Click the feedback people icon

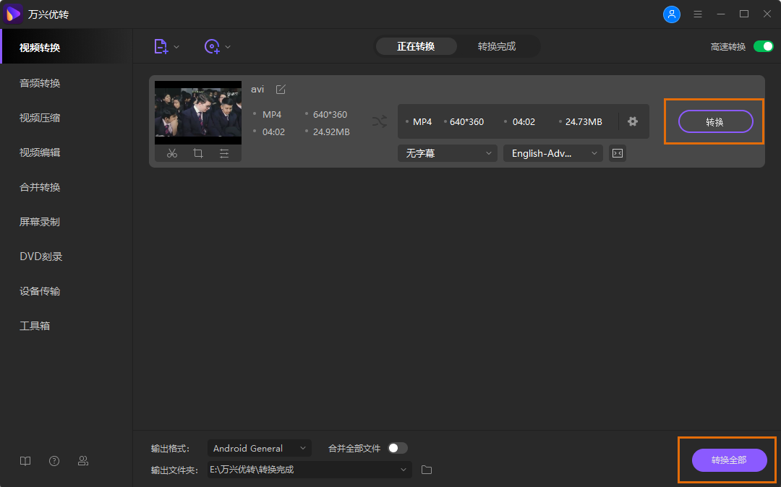pos(83,461)
